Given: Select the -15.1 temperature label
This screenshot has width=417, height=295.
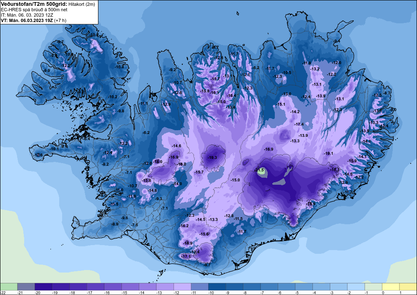Looking at the screenshot, I should pyautogui.click(x=280, y=104).
